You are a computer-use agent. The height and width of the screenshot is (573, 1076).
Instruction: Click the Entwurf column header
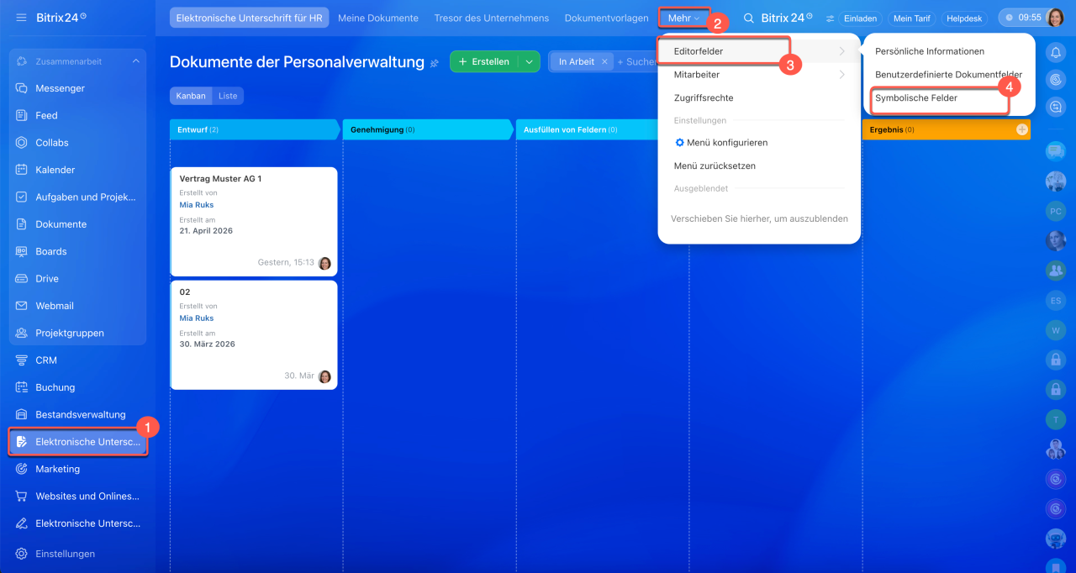(x=254, y=130)
